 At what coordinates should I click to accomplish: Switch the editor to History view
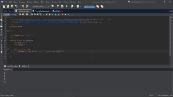click(x=14, y=15)
